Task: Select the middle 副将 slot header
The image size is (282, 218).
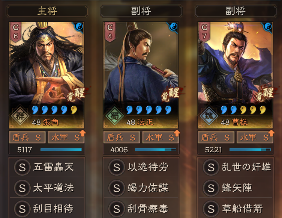Action: click(x=141, y=11)
